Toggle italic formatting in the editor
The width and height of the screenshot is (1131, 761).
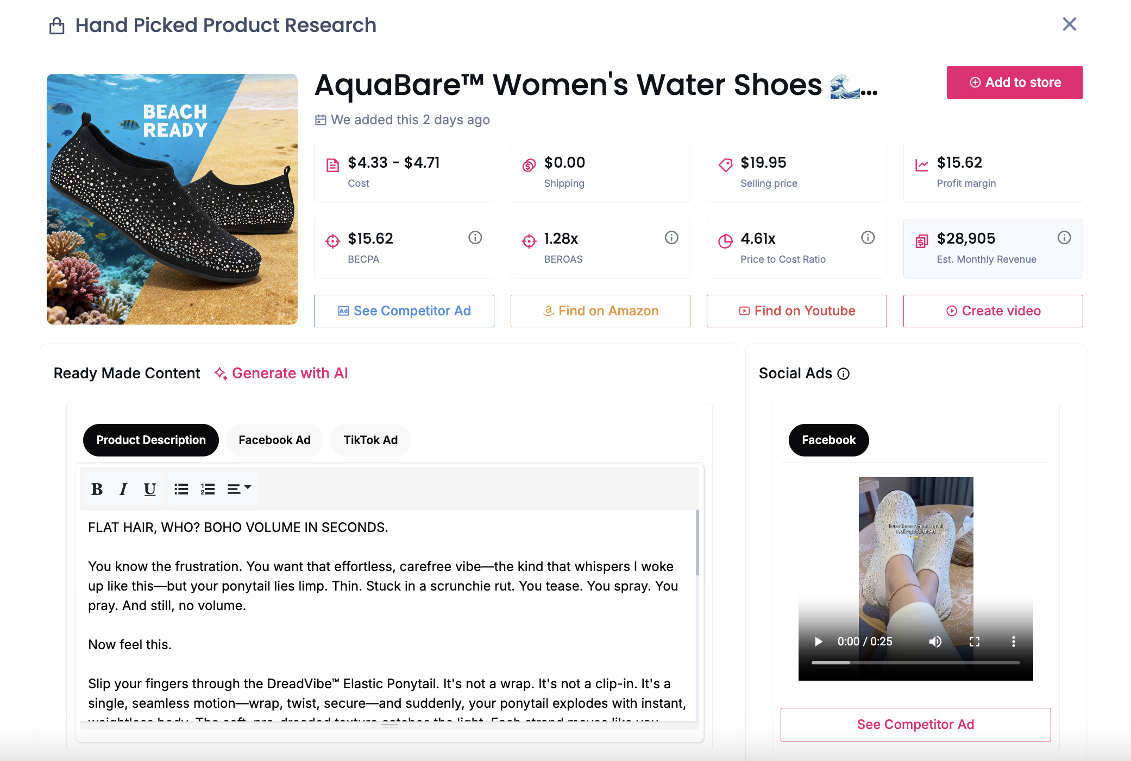(x=123, y=489)
